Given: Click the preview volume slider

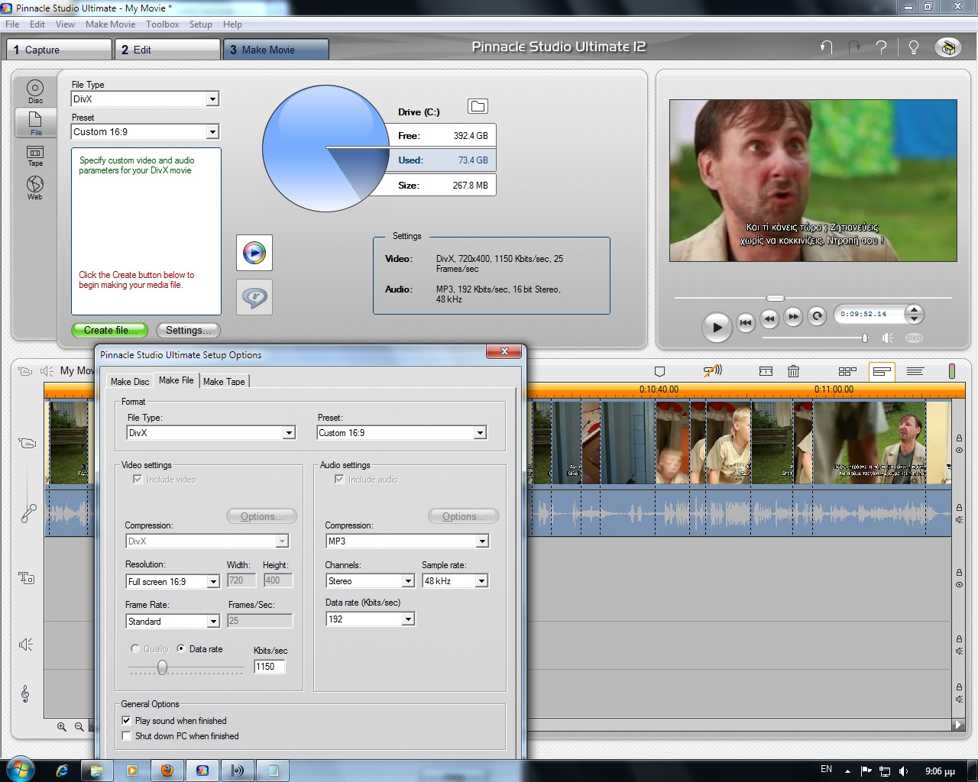Looking at the screenshot, I should [x=865, y=338].
